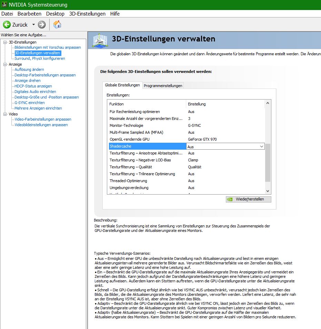Click the Video tree label
The height and width of the screenshot is (329, 321).
point(13,114)
